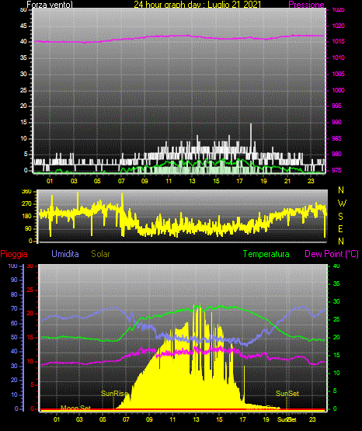The image size is (362, 431).
Task: Select the blue 'Umidita' legend label
Action: coord(65,254)
